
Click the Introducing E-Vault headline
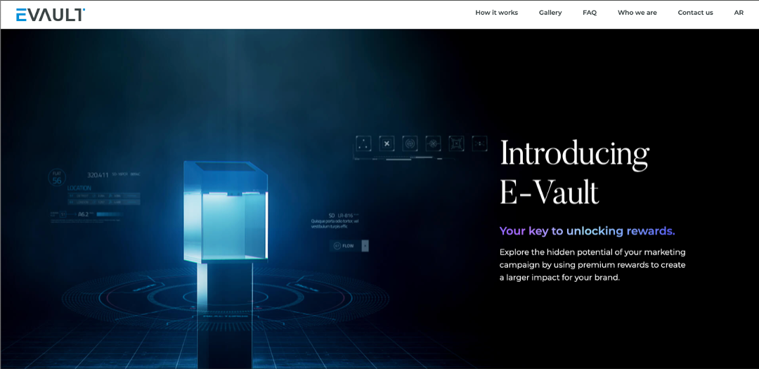pos(574,172)
